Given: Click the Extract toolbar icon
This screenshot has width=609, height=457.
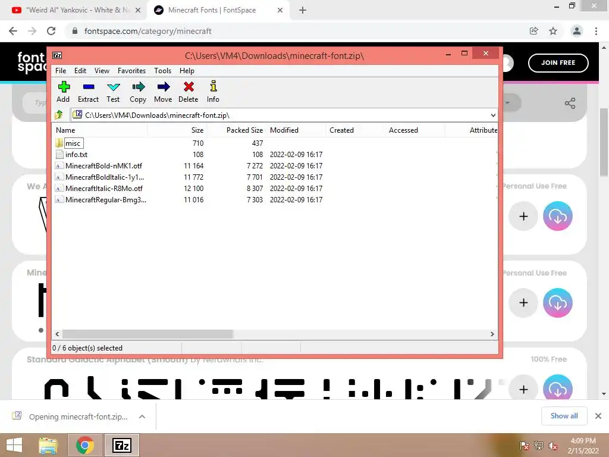Looking at the screenshot, I should pos(88,92).
